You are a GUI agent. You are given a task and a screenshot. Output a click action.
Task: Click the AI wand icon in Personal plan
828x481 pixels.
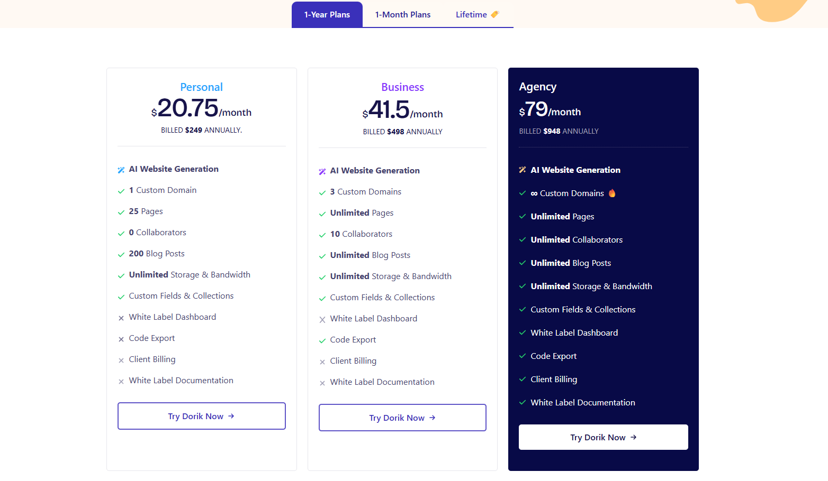121,170
